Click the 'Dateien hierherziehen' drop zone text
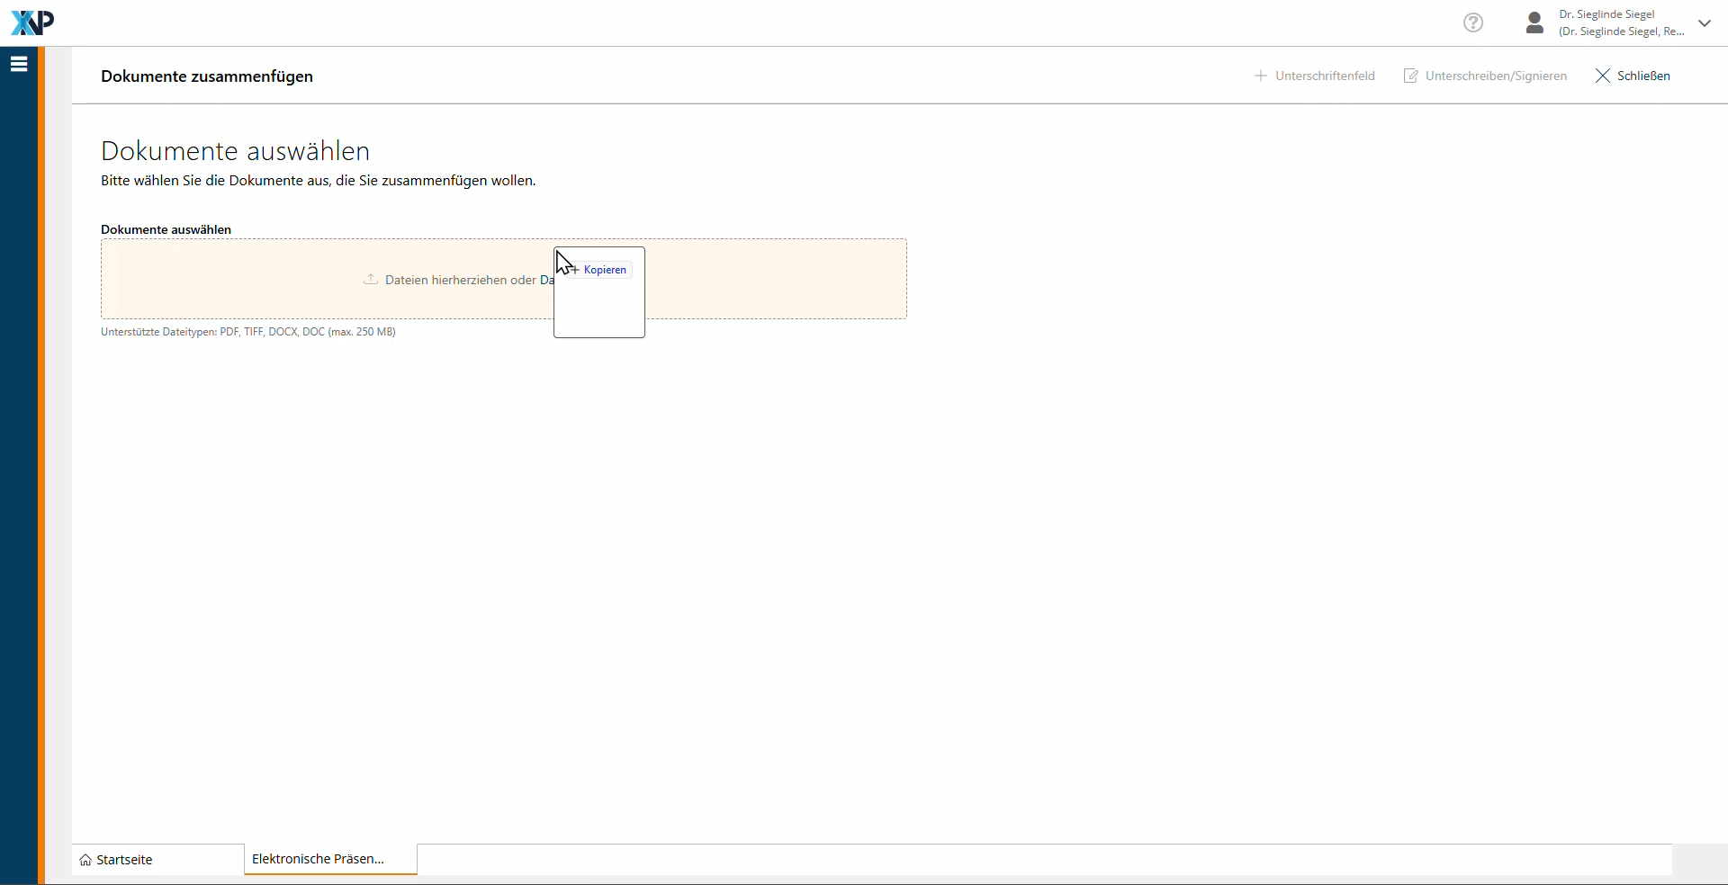 (459, 280)
